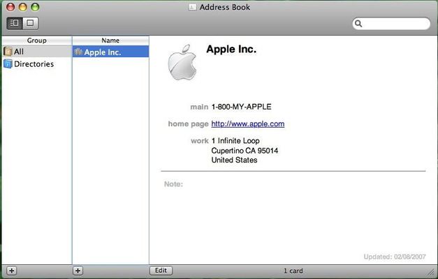Click the search field
Image resolution: width=438 pixels, height=279 pixels.
point(391,24)
